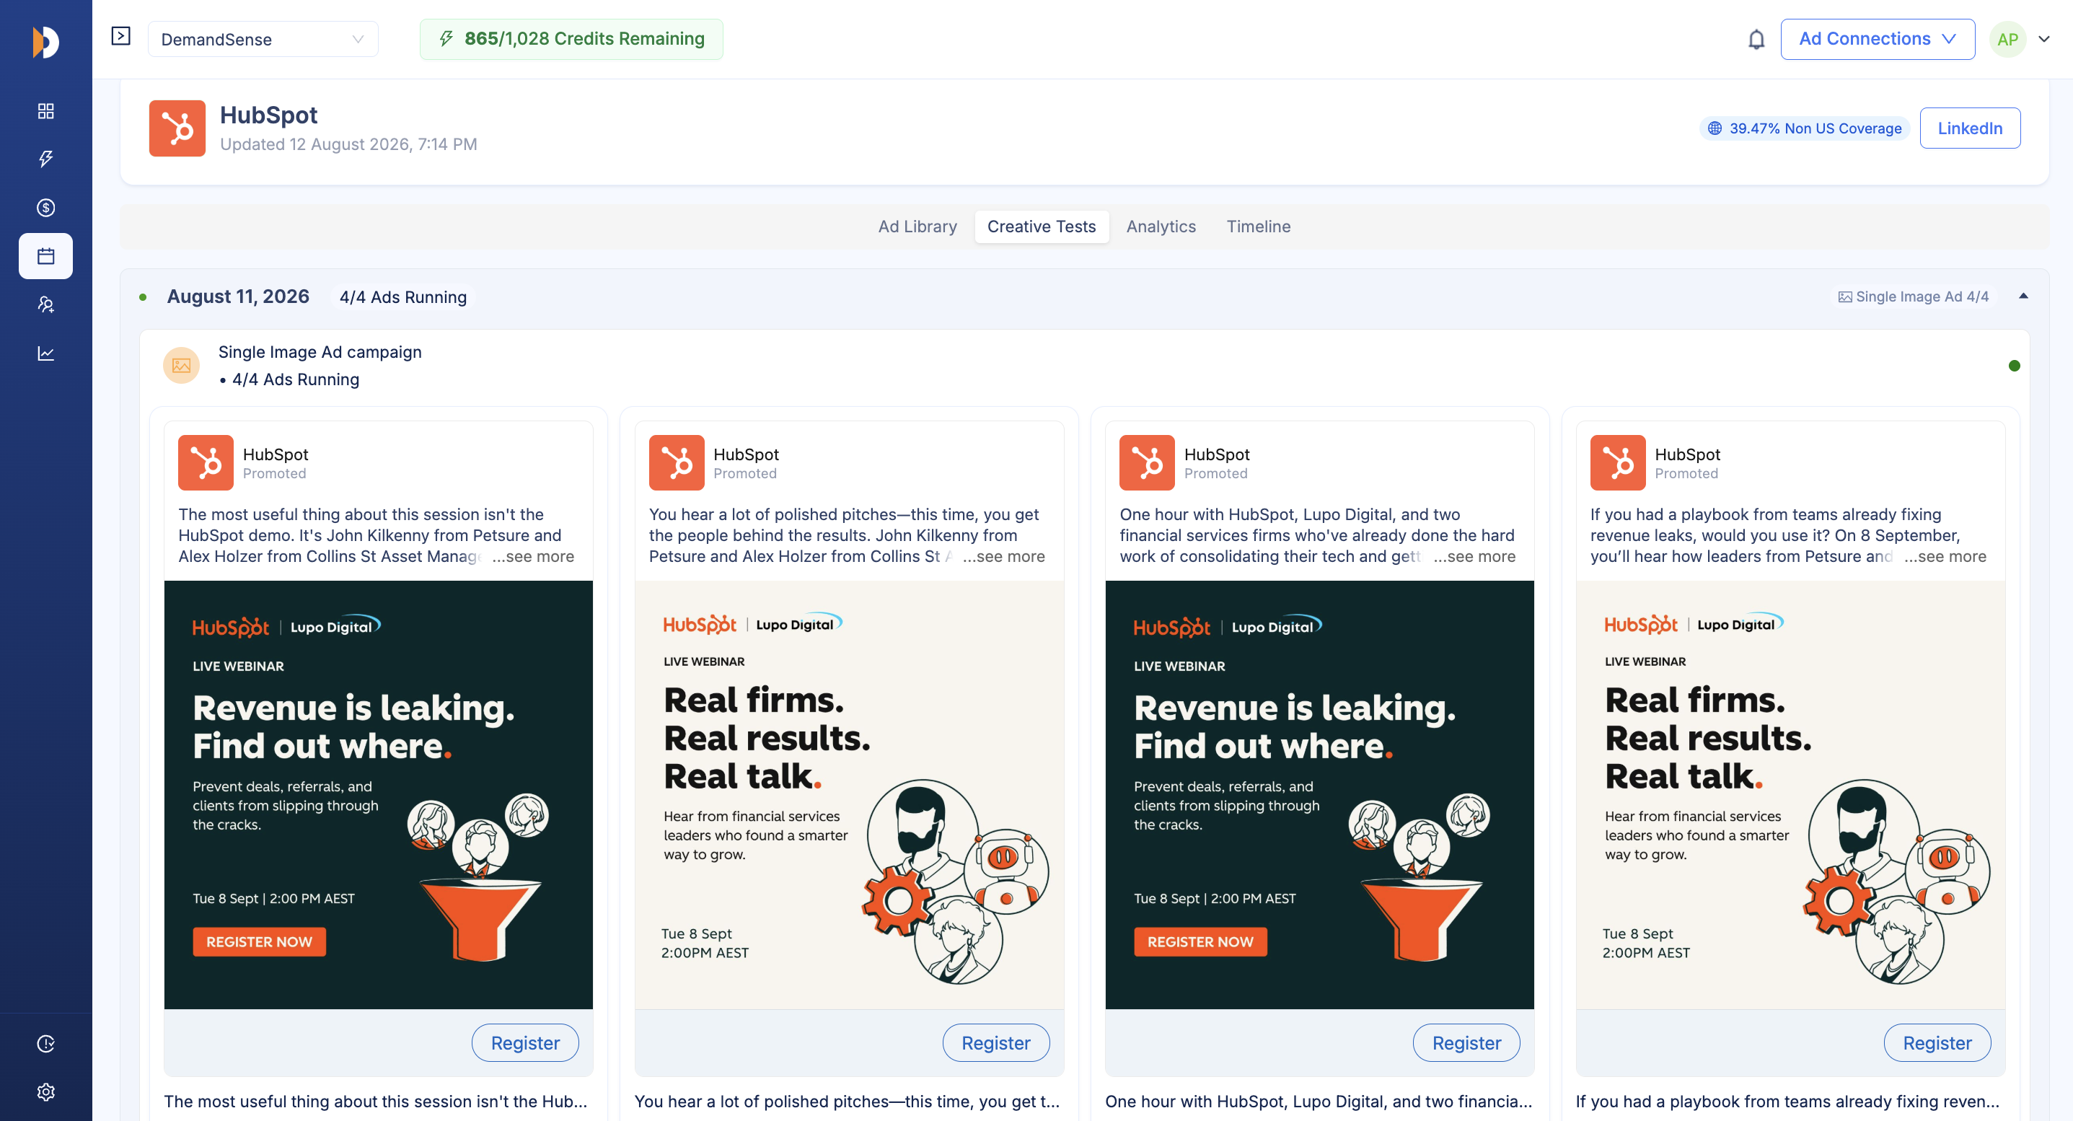The width and height of the screenshot is (2073, 1121).
Task: Click the Updated 12 August 2026 timestamp
Action: (348, 144)
